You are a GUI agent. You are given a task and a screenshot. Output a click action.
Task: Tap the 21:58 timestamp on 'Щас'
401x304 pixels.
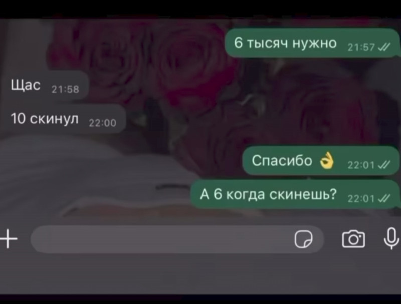[66, 89]
